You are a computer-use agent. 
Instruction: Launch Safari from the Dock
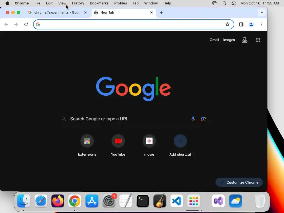tap(41, 201)
